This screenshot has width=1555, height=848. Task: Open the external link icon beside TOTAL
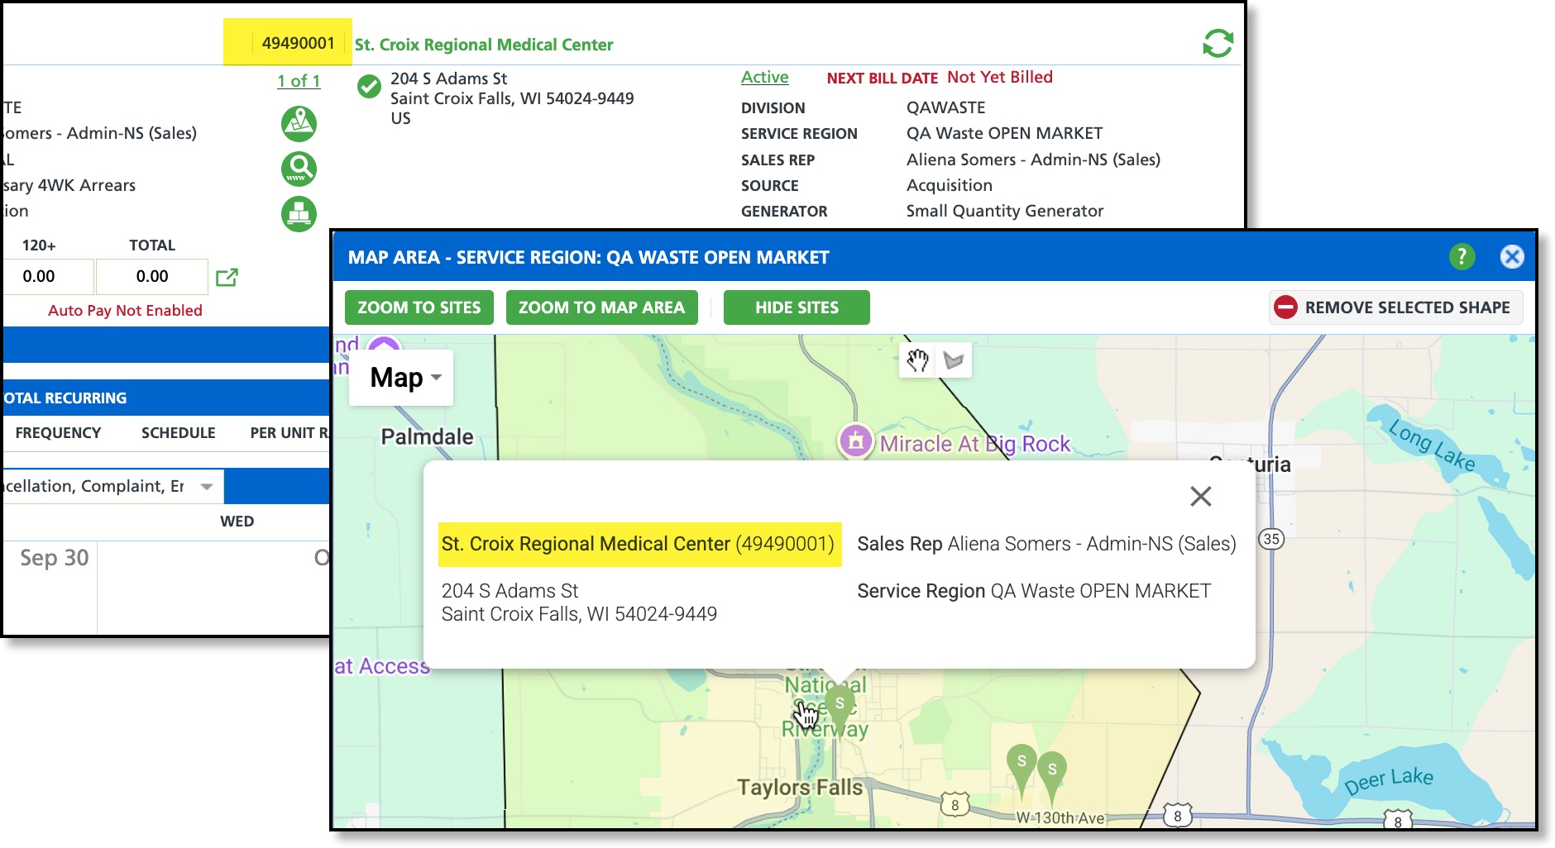click(227, 277)
